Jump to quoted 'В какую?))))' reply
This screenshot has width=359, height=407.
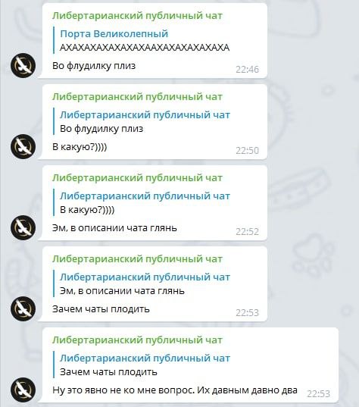[142, 202]
